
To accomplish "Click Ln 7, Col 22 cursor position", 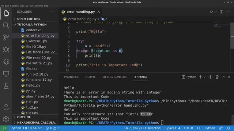I will (143, 128).
